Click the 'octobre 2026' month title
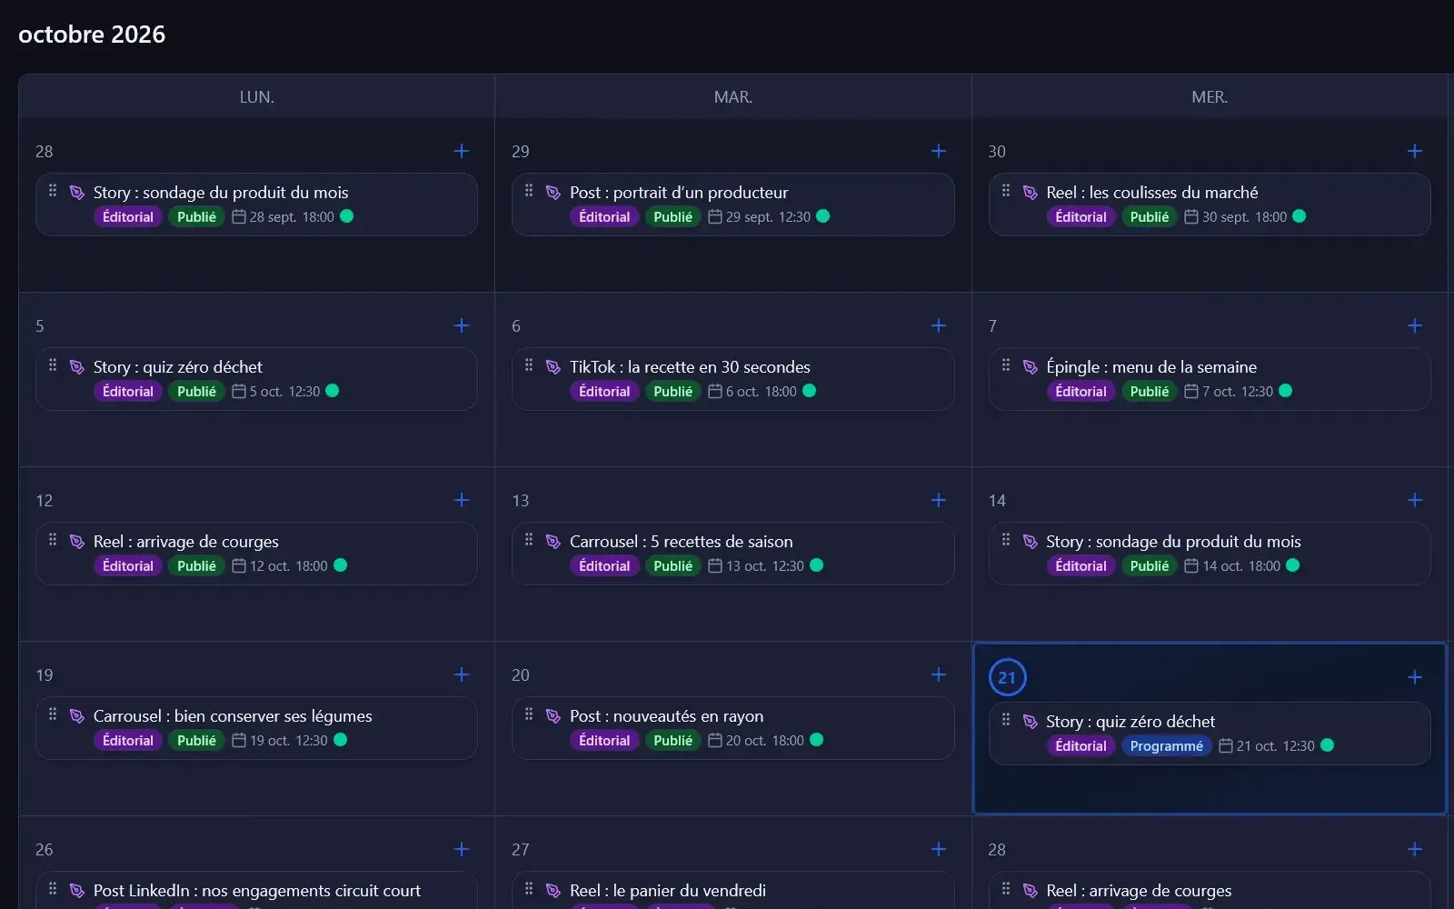Viewport: 1454px width, 909px height. [x=92, y=35]
